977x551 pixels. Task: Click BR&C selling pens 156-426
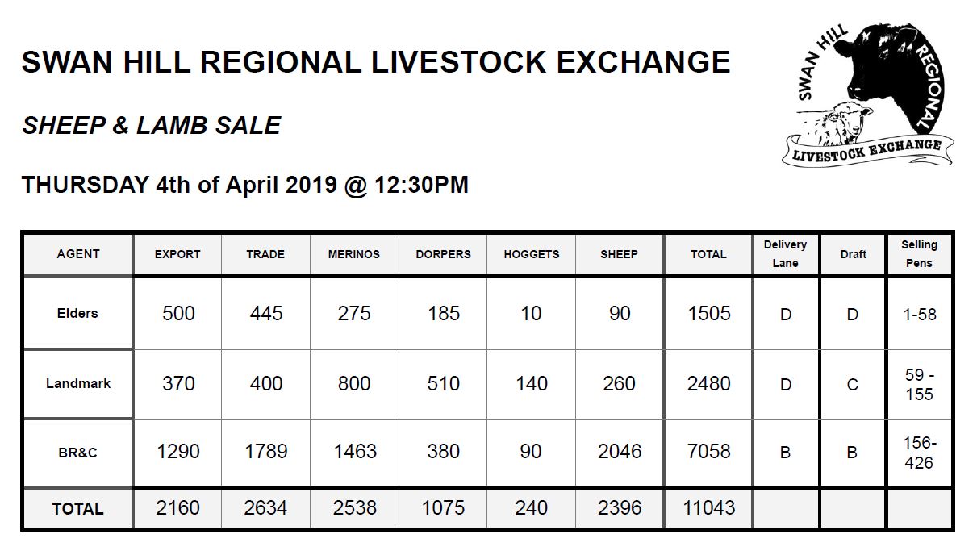click(x=919, y=453)
